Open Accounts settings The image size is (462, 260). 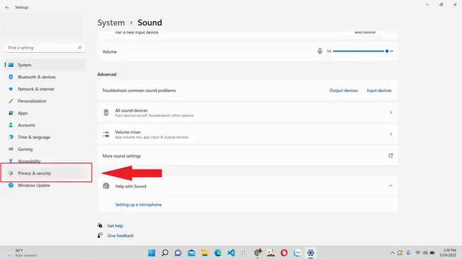45,125
